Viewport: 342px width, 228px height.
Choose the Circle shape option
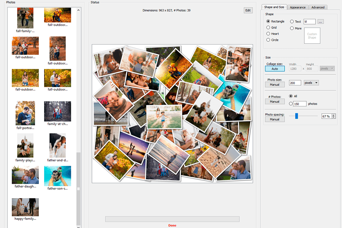tap(268, 40)
